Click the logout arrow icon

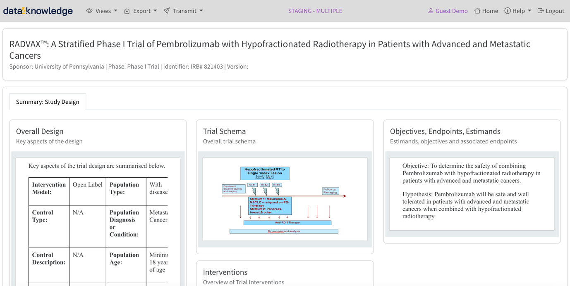[541, 11]
